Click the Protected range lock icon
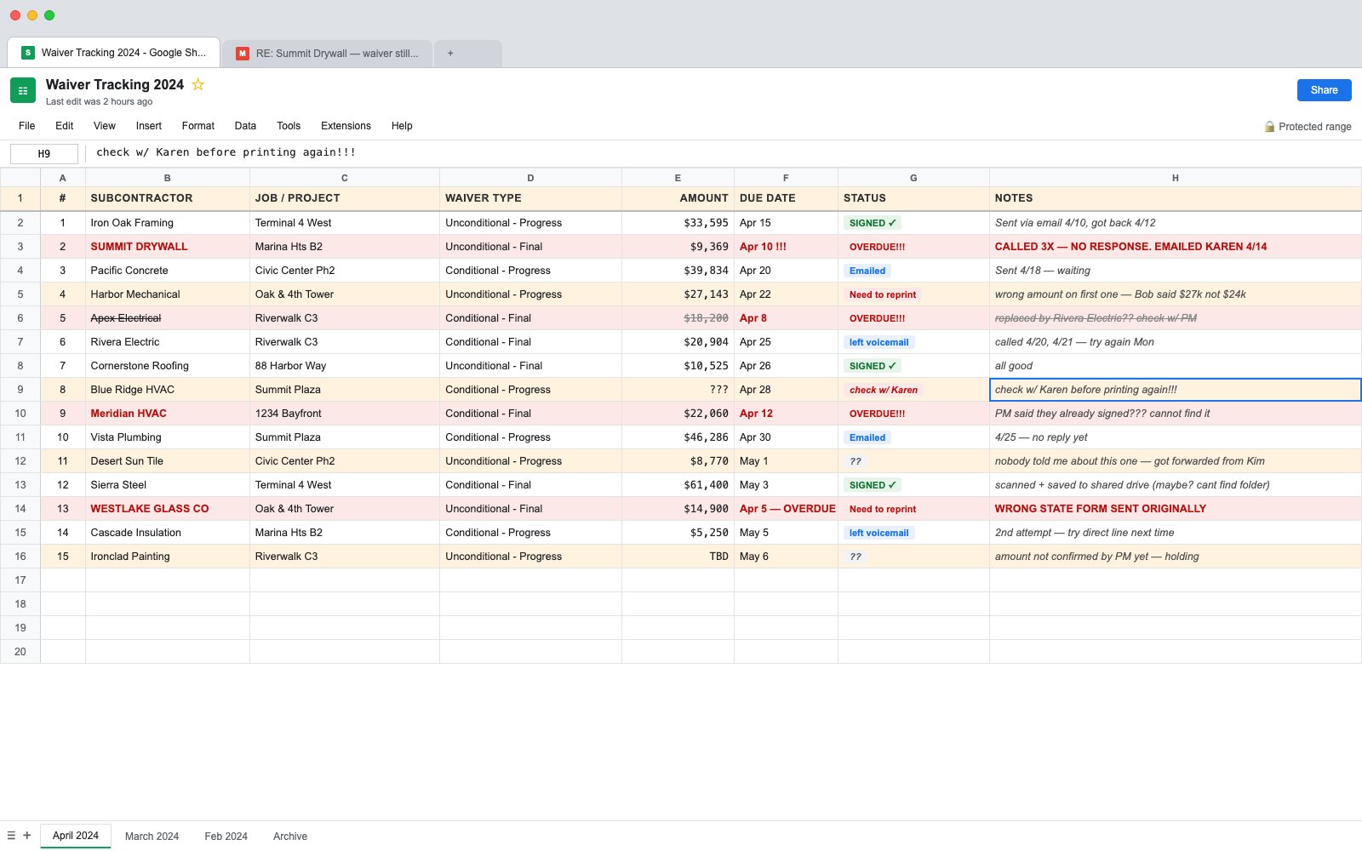This screenshot has width=1362, height=851. pos(1269,126)
